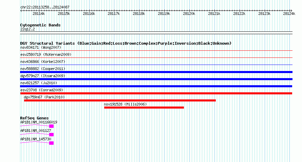
Task: Click the ruler's right arrowhead
Action: tap(291, 10)
